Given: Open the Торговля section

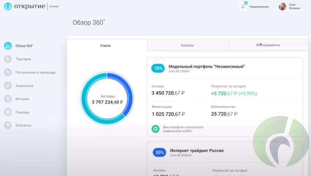Looking at the screenshot, I should [23, 59].
